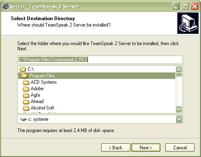Select the Agfa folder label
This screenshot has height=157, width=201.
coord(35,95)
